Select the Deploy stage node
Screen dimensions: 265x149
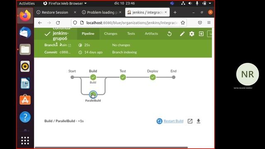[153, 77]
